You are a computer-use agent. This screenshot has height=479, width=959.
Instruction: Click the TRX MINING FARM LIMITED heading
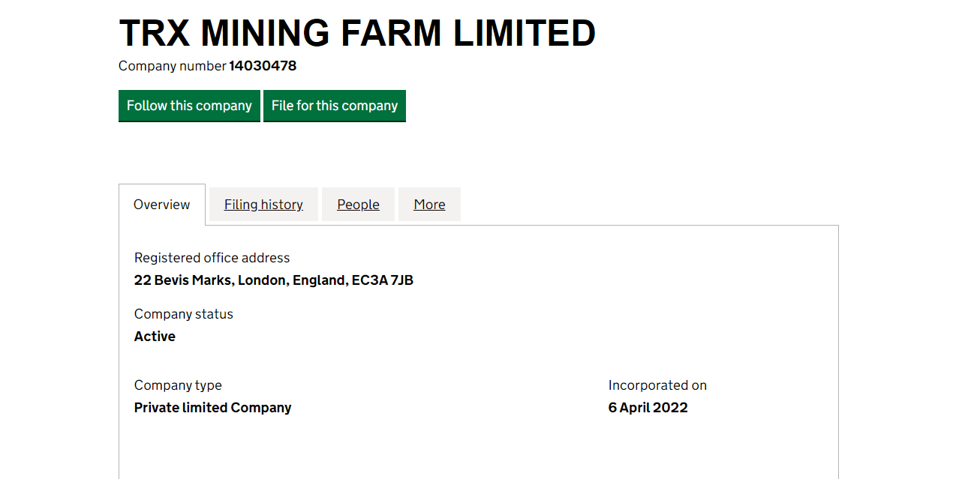[357, 34]
